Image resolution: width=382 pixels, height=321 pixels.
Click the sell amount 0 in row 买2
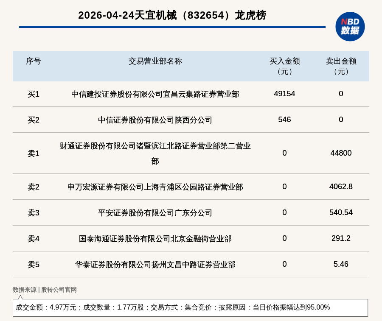click(341, 120)
